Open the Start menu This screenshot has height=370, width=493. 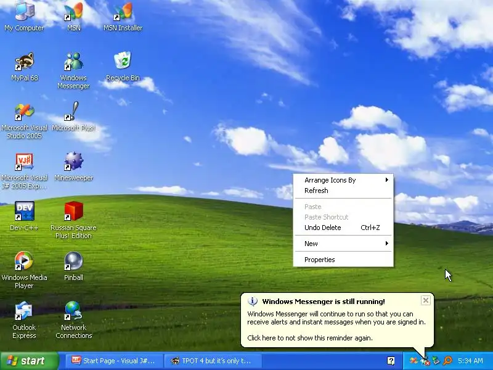(x=29, y=361)
